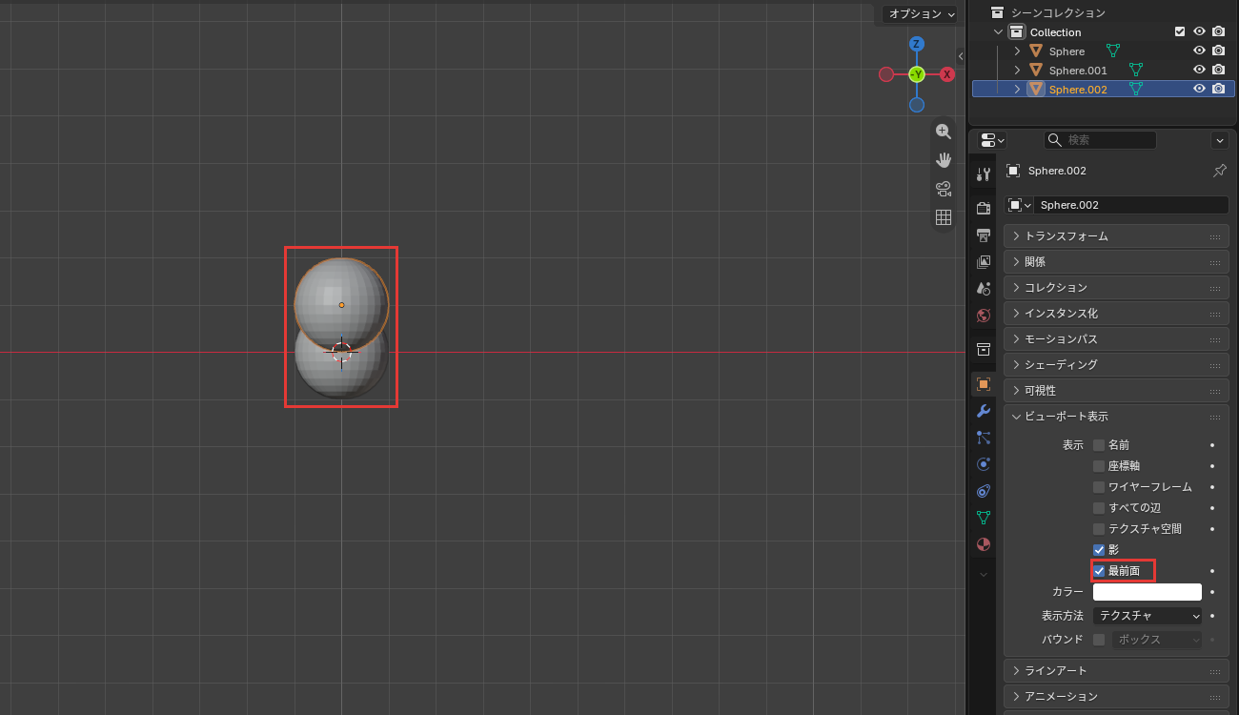This screenshot has height=715, width=1239.
Task: Open the Output properties tab
Action: [984, 235]
